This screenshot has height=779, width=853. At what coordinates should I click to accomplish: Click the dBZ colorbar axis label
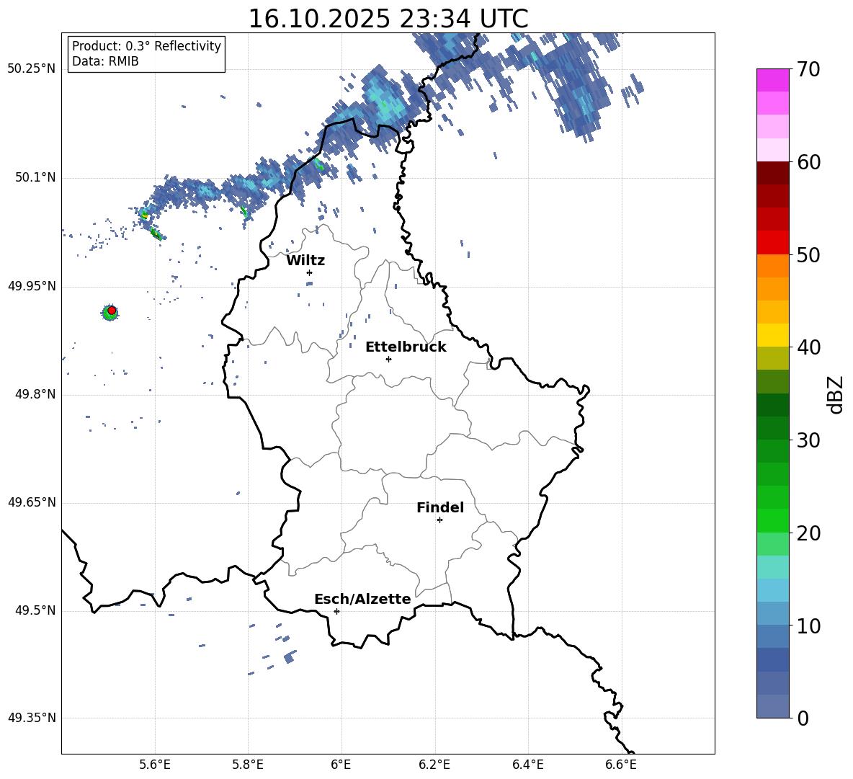(836, 394)
